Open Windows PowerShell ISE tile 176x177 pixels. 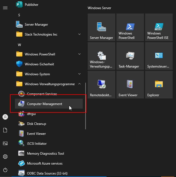(159, 27)
